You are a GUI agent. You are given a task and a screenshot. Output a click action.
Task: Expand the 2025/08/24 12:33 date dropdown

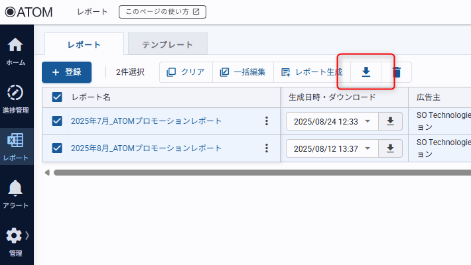368,122
